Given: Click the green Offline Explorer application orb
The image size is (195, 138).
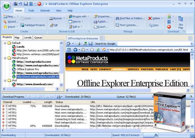Looking at the screenshot, I should [x=6, y=6].
